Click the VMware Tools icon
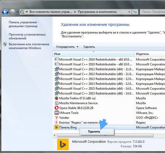The image size is (165, 153). [x=57, y=113]
